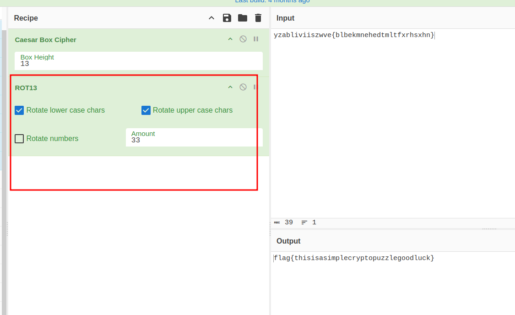Collapse the Recipe panel chevron
This screenshot has height=315, width=515.
click(211, 18)
